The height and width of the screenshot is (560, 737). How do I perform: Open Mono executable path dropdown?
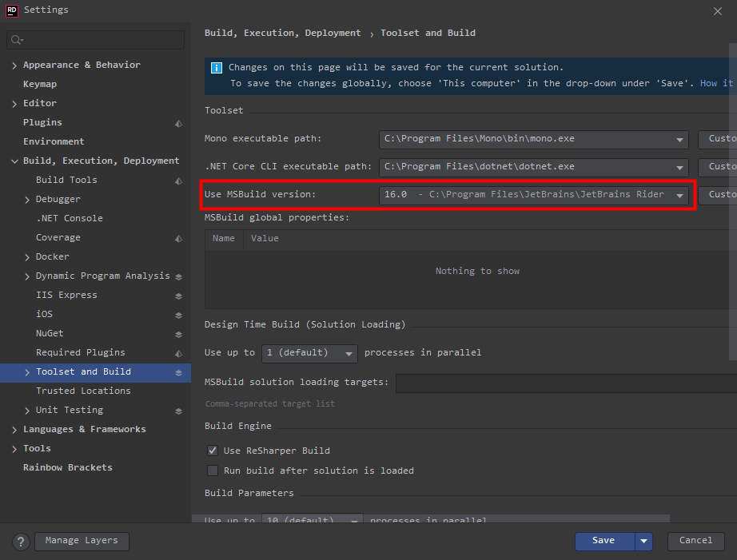679,140
